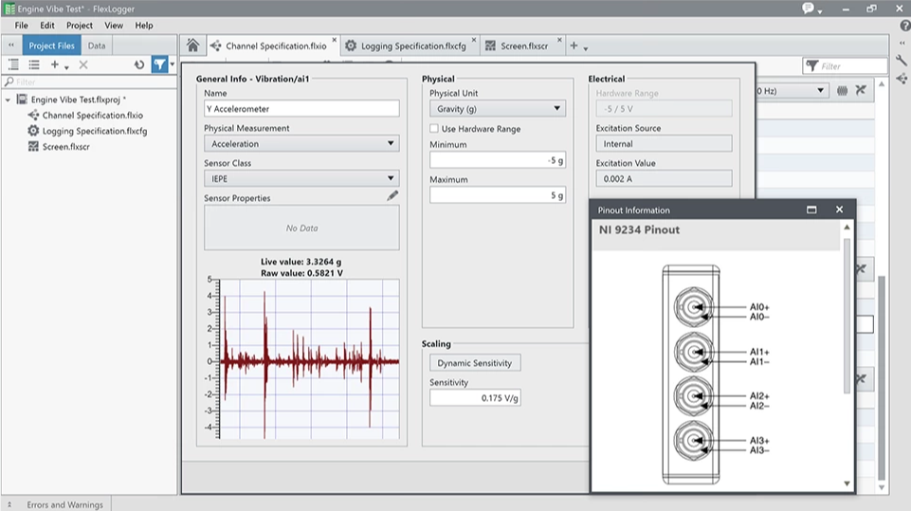Click the remove item X icon
Image resolution: width=911 pixels, height=511 pixels.
tap(83, 64)
